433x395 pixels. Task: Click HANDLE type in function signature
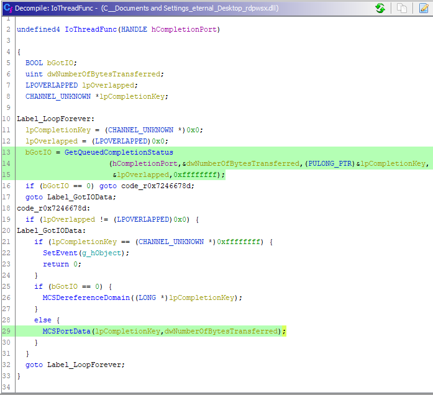[134, 29]
